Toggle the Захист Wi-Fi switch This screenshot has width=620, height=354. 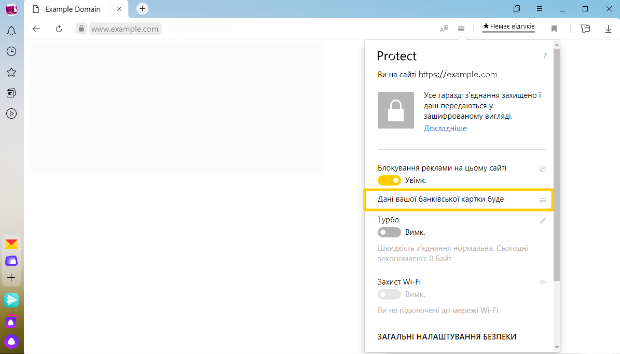[390, 294]
